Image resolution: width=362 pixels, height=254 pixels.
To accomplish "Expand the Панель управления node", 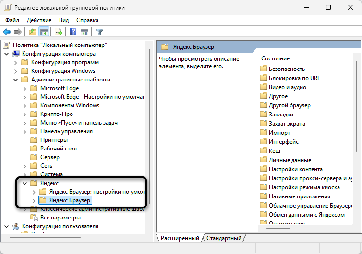I will (24, 132).
